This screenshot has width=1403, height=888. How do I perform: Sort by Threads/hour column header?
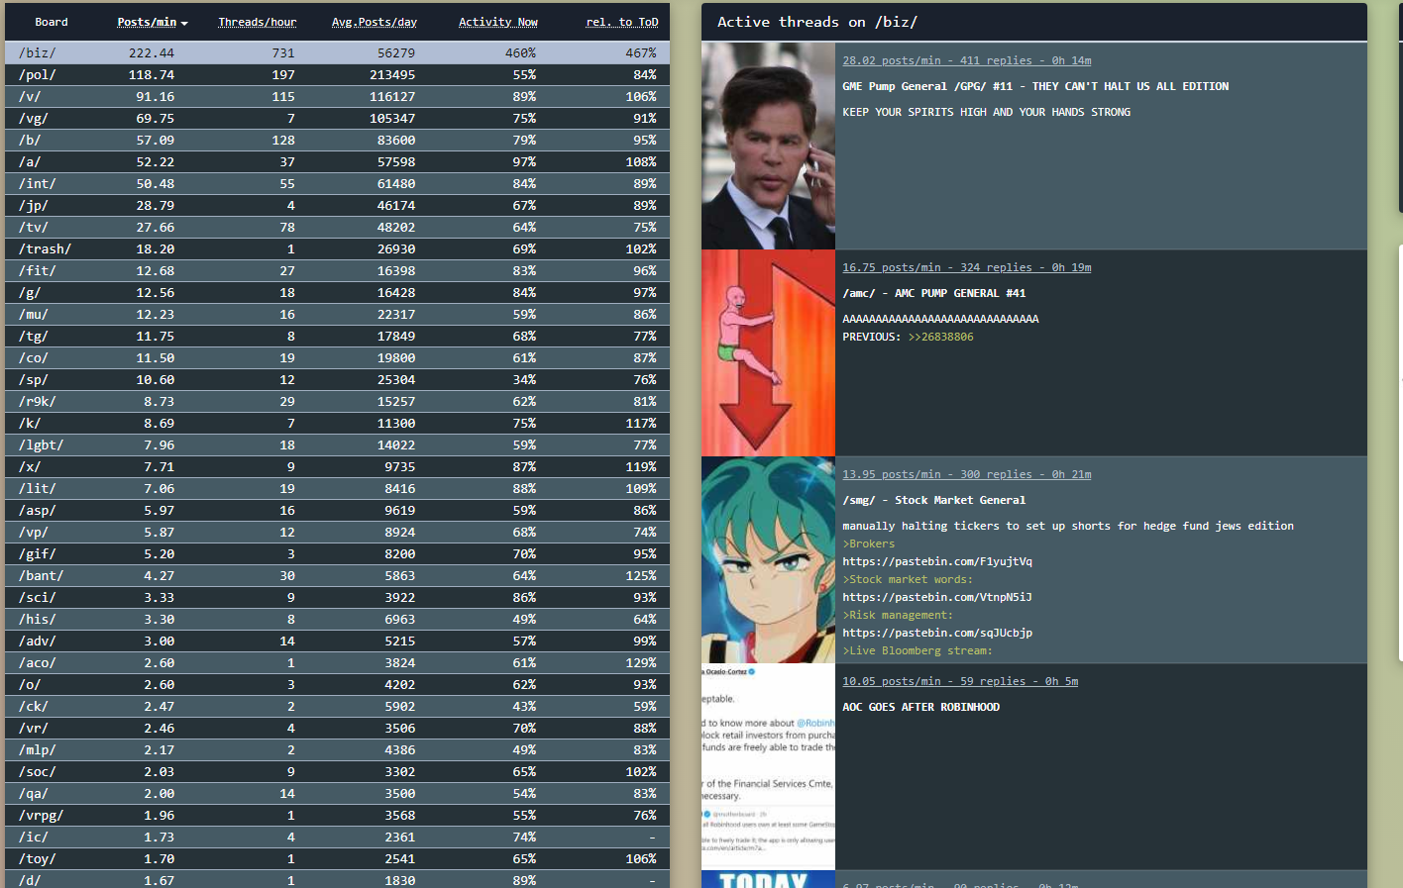tap(258, 22)
